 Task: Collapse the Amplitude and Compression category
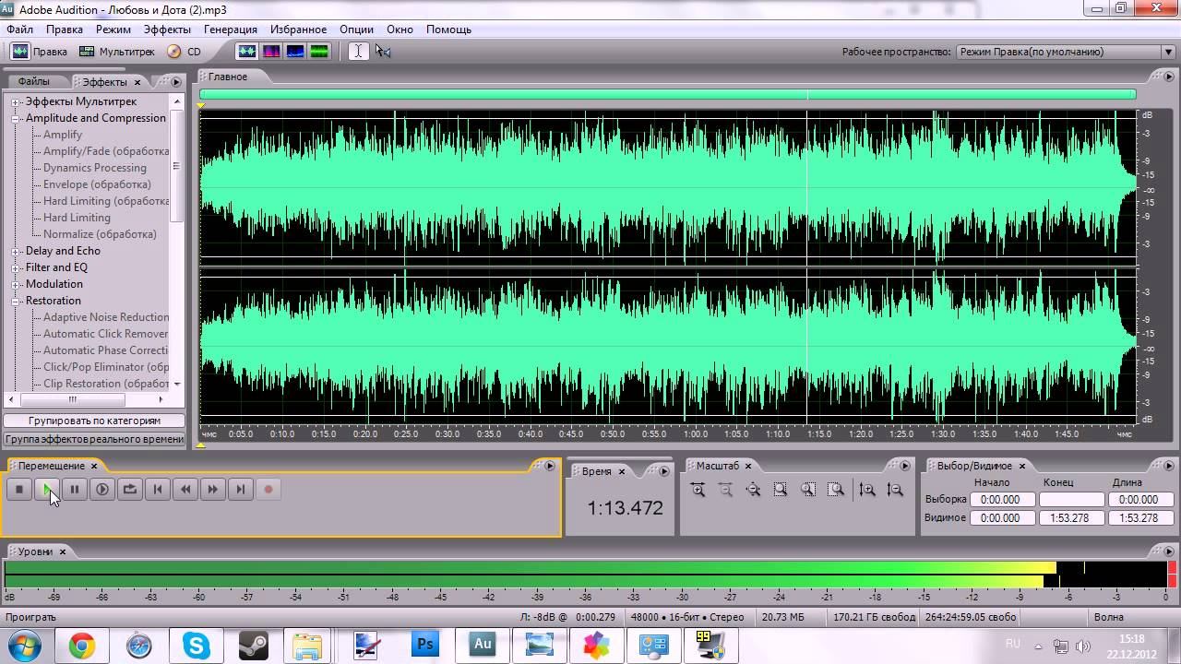pyautogui.click(x=16, y=119)
